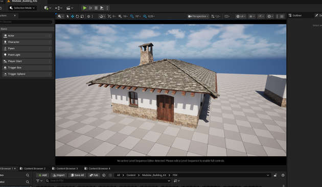
Task: Click the Skip Frame step button
Action: (x=90, y=8)
